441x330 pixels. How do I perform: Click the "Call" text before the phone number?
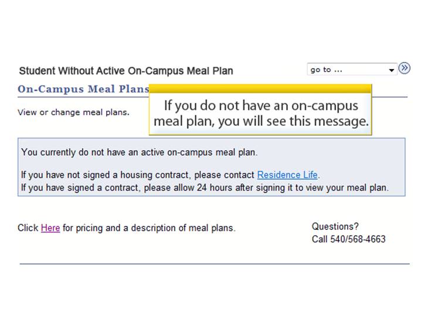click(320, 239)
